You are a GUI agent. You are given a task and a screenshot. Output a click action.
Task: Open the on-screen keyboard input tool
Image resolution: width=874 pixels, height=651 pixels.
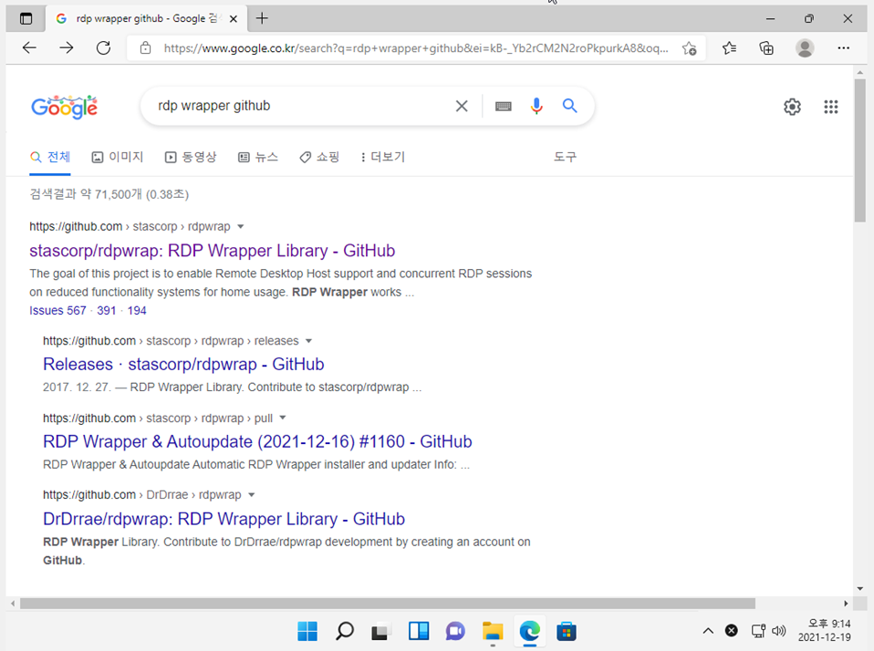(x=504, y=106)
